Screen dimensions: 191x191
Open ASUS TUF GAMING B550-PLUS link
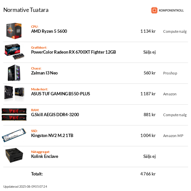pos(61,94)
